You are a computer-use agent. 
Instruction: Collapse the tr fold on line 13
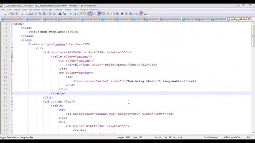coord(12,73)
